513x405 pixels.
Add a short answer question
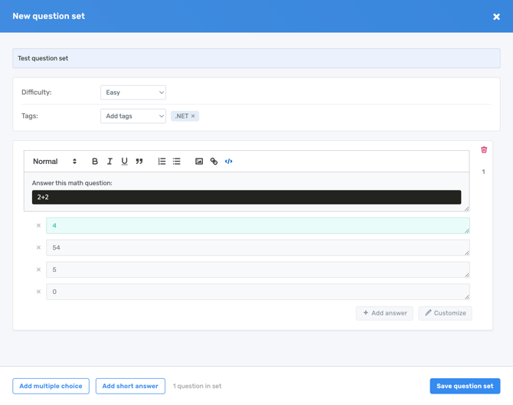(x=130, y=386)
